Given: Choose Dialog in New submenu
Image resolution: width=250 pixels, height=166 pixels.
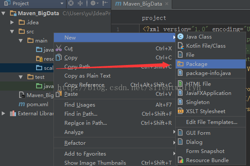Looking at the screenshot, I should 210,142.
